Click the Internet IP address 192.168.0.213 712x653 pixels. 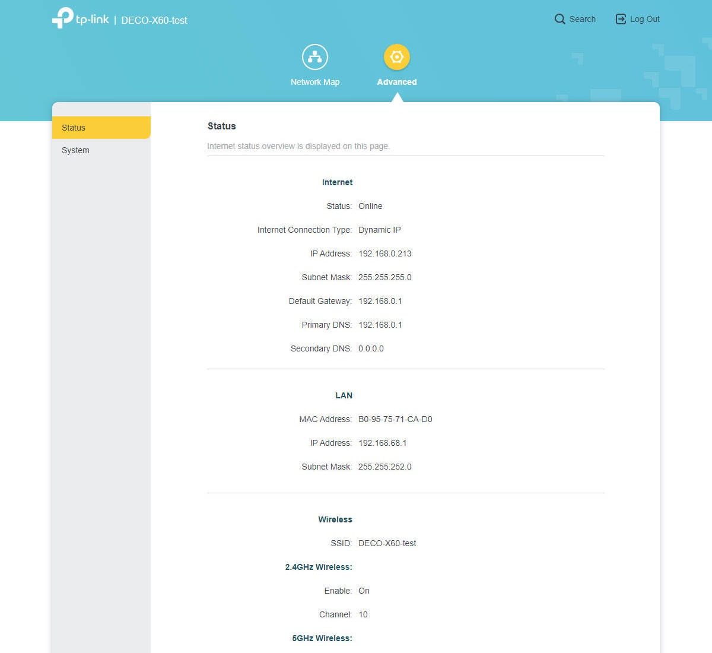click(385, 253)
